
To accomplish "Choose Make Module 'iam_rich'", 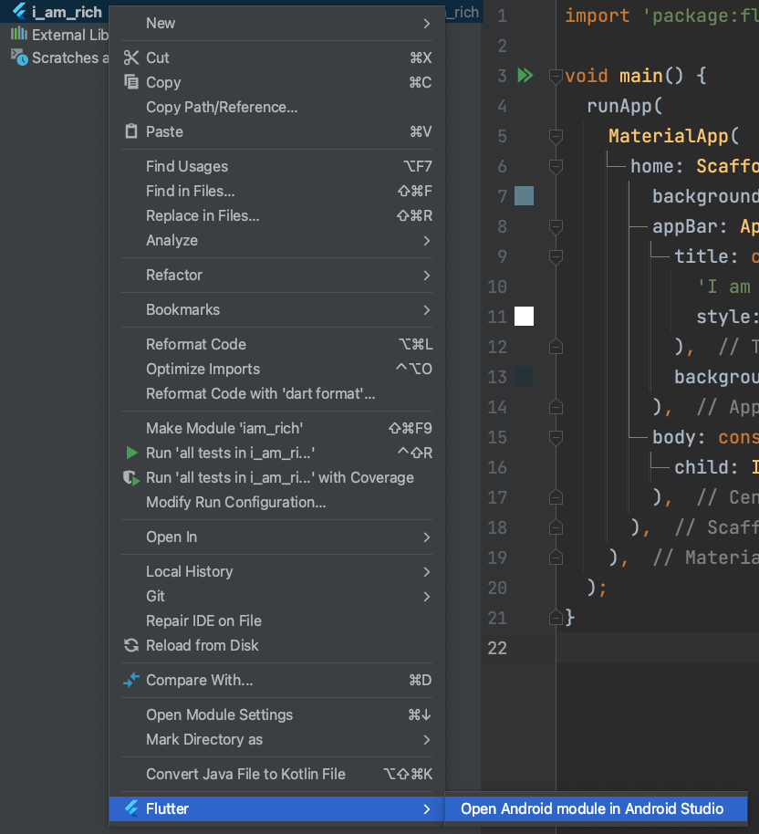I will click(x=276, y=428).
